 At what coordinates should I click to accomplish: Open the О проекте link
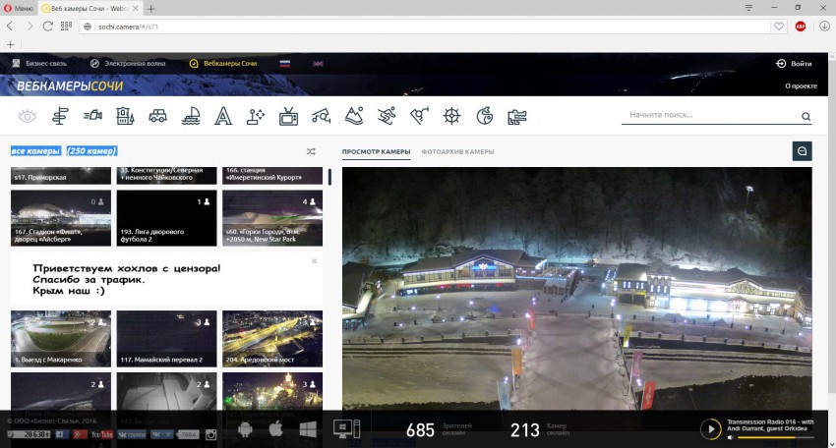(801, 85)
